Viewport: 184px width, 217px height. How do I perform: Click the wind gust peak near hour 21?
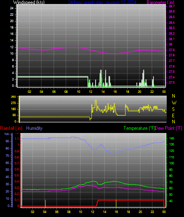143,71
